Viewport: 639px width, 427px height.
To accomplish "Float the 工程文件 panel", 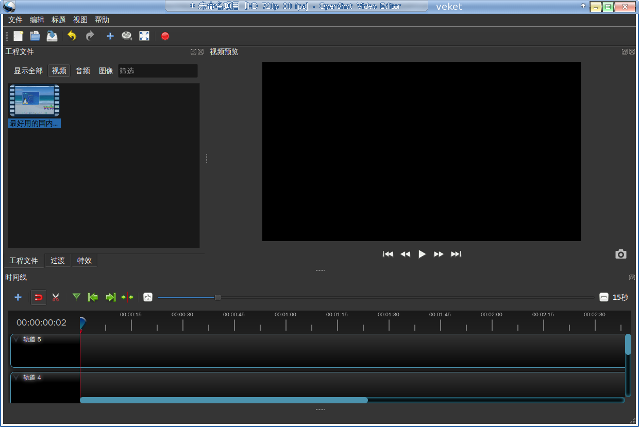I will point(193,52).
